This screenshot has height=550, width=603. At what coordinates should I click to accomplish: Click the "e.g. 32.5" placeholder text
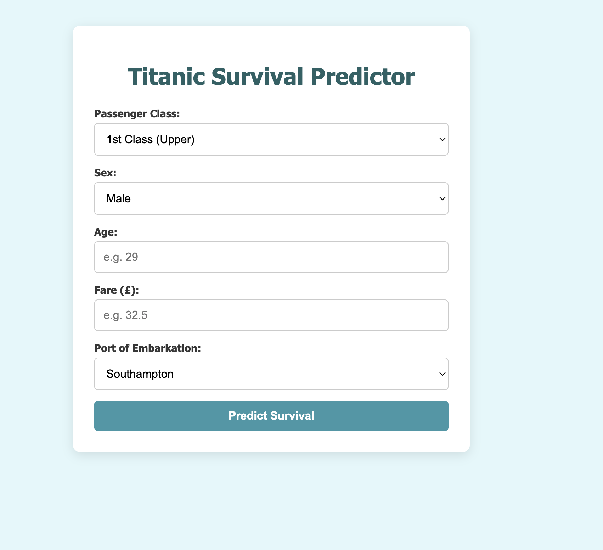(125, 315)
